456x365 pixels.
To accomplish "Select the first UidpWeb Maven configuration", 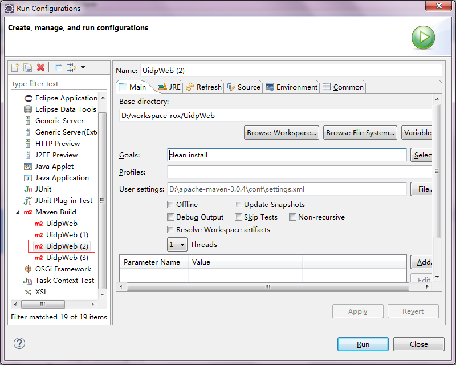I will click(56, 224).
